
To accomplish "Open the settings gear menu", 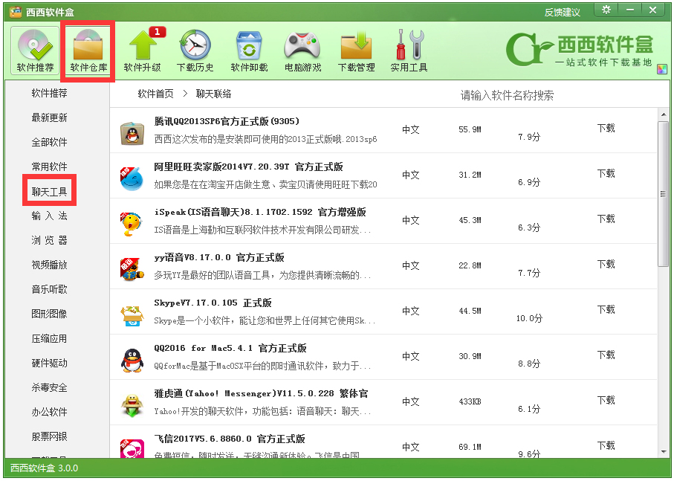I will pos(606,10).
